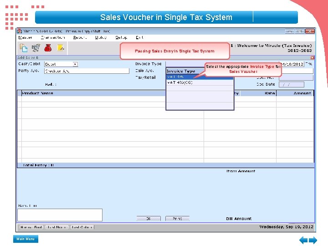Screen dimensions: 328x246
Task: Select first VAT entry in Invoice Type list
Action: pos(200,77)
